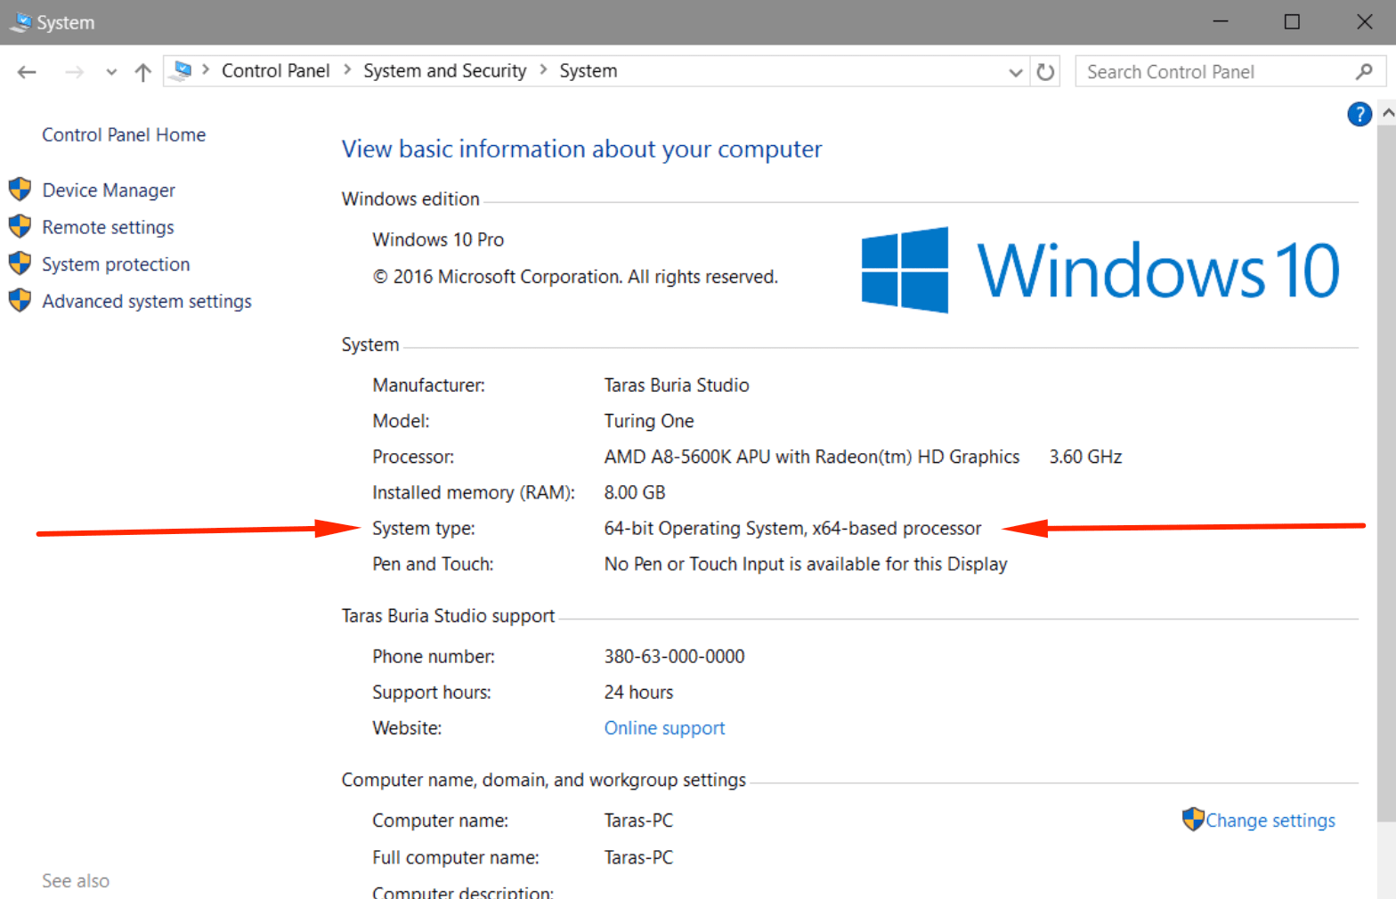This screenshot has width=1396, height=899.
Task: Click the Online support website link
Action: click(664, 728)
